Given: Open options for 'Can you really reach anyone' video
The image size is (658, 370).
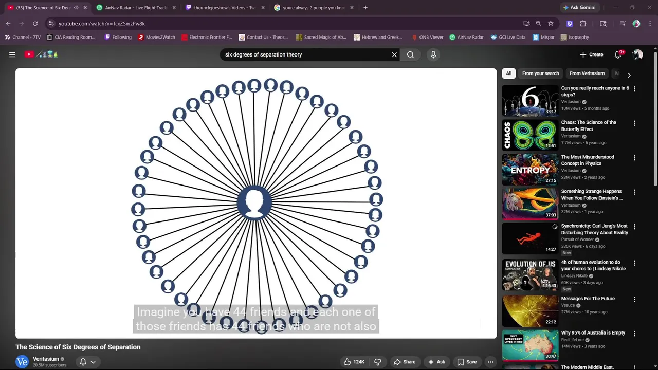Looking at the screenshot, I should (x=634, y=89).
